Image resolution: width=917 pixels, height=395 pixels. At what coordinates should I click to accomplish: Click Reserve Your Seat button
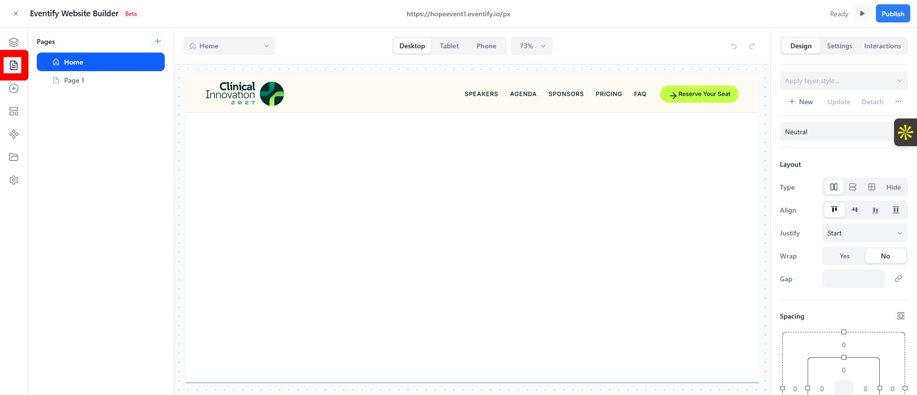coord(699,94)
